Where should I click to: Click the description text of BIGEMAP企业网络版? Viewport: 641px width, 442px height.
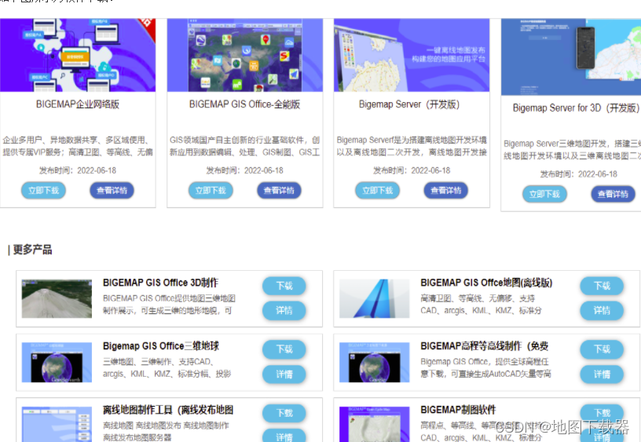tap(78, 146)
